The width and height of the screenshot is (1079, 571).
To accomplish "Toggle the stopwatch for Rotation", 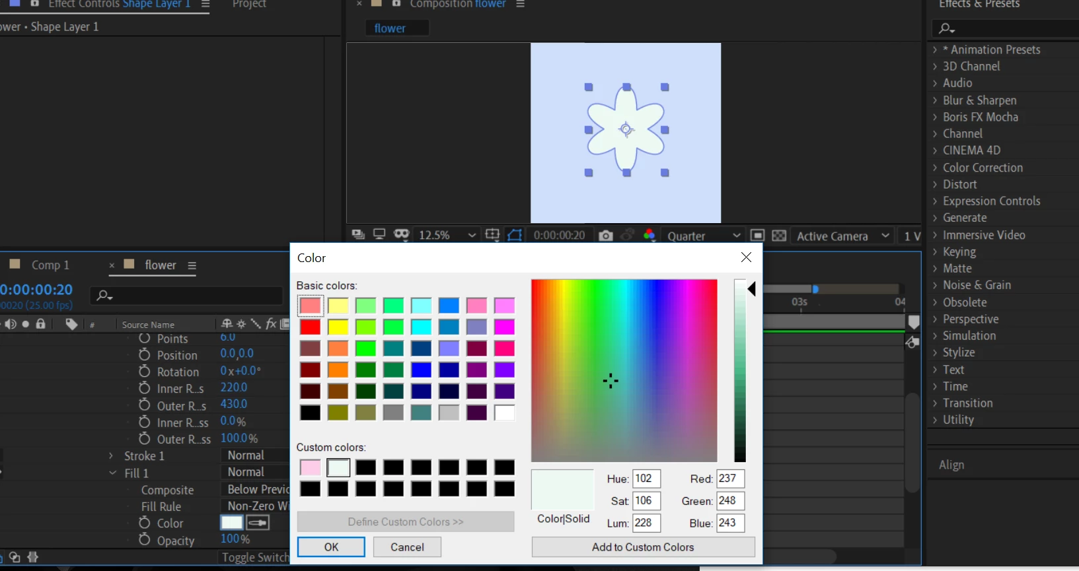I will tap(145, 371).
